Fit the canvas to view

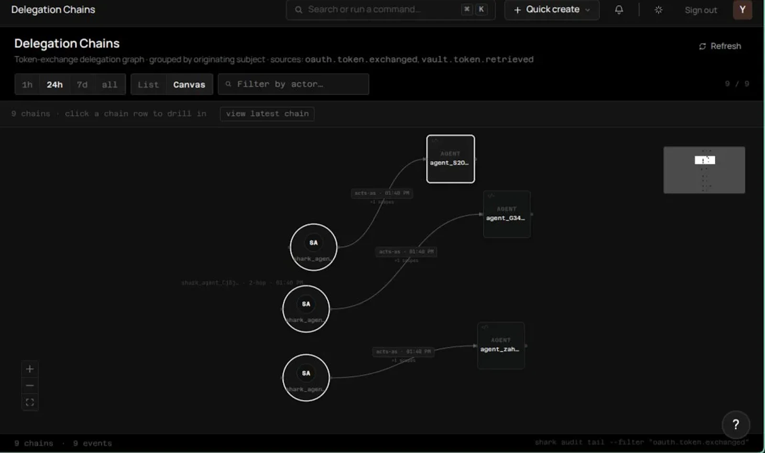[x=30, y=402]
